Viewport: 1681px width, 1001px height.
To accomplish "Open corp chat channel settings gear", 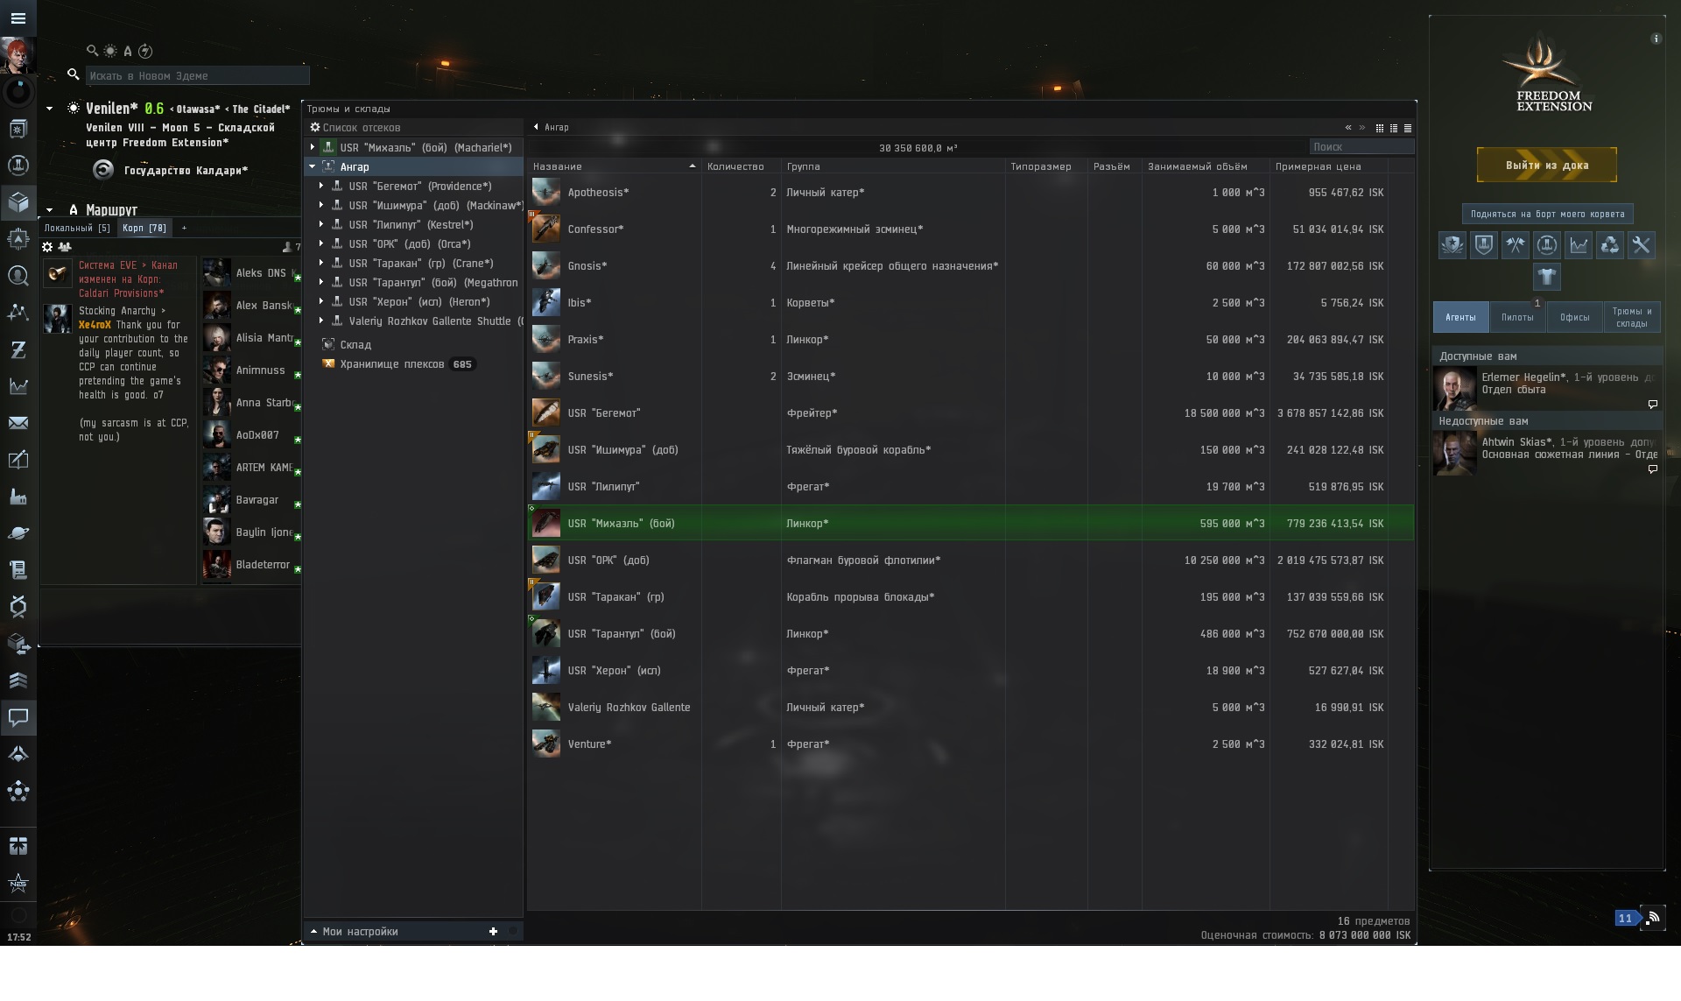I will 48,247.
